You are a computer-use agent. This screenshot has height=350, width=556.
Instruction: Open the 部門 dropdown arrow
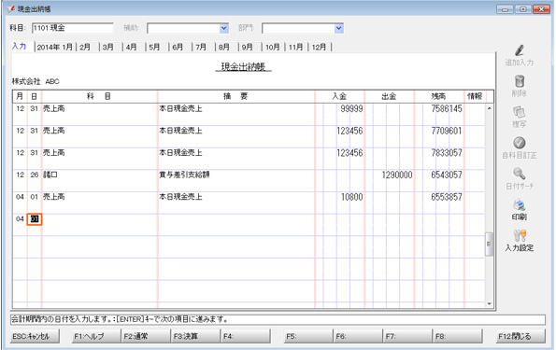click(339, 28)
